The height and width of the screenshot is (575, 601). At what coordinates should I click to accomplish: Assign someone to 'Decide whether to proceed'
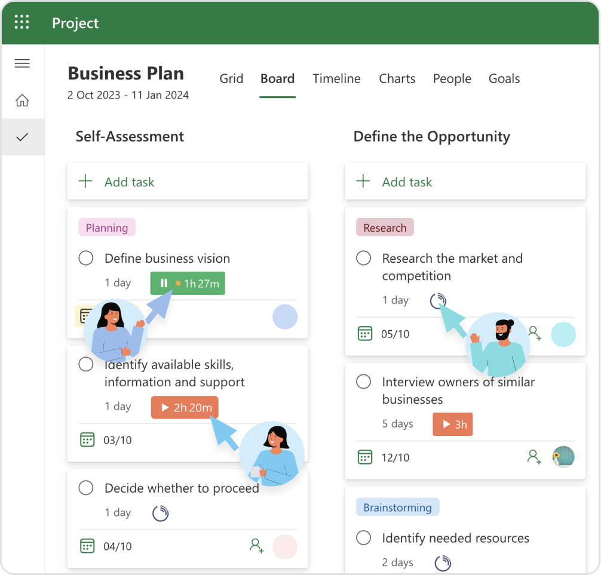(x=256, y=546)
